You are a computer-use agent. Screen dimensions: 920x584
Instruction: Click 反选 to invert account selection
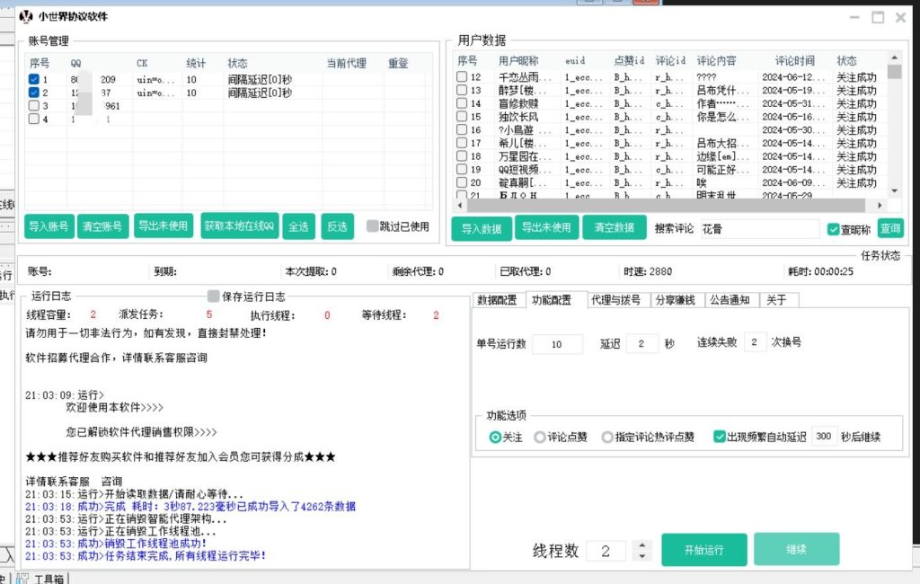point(337,226)
